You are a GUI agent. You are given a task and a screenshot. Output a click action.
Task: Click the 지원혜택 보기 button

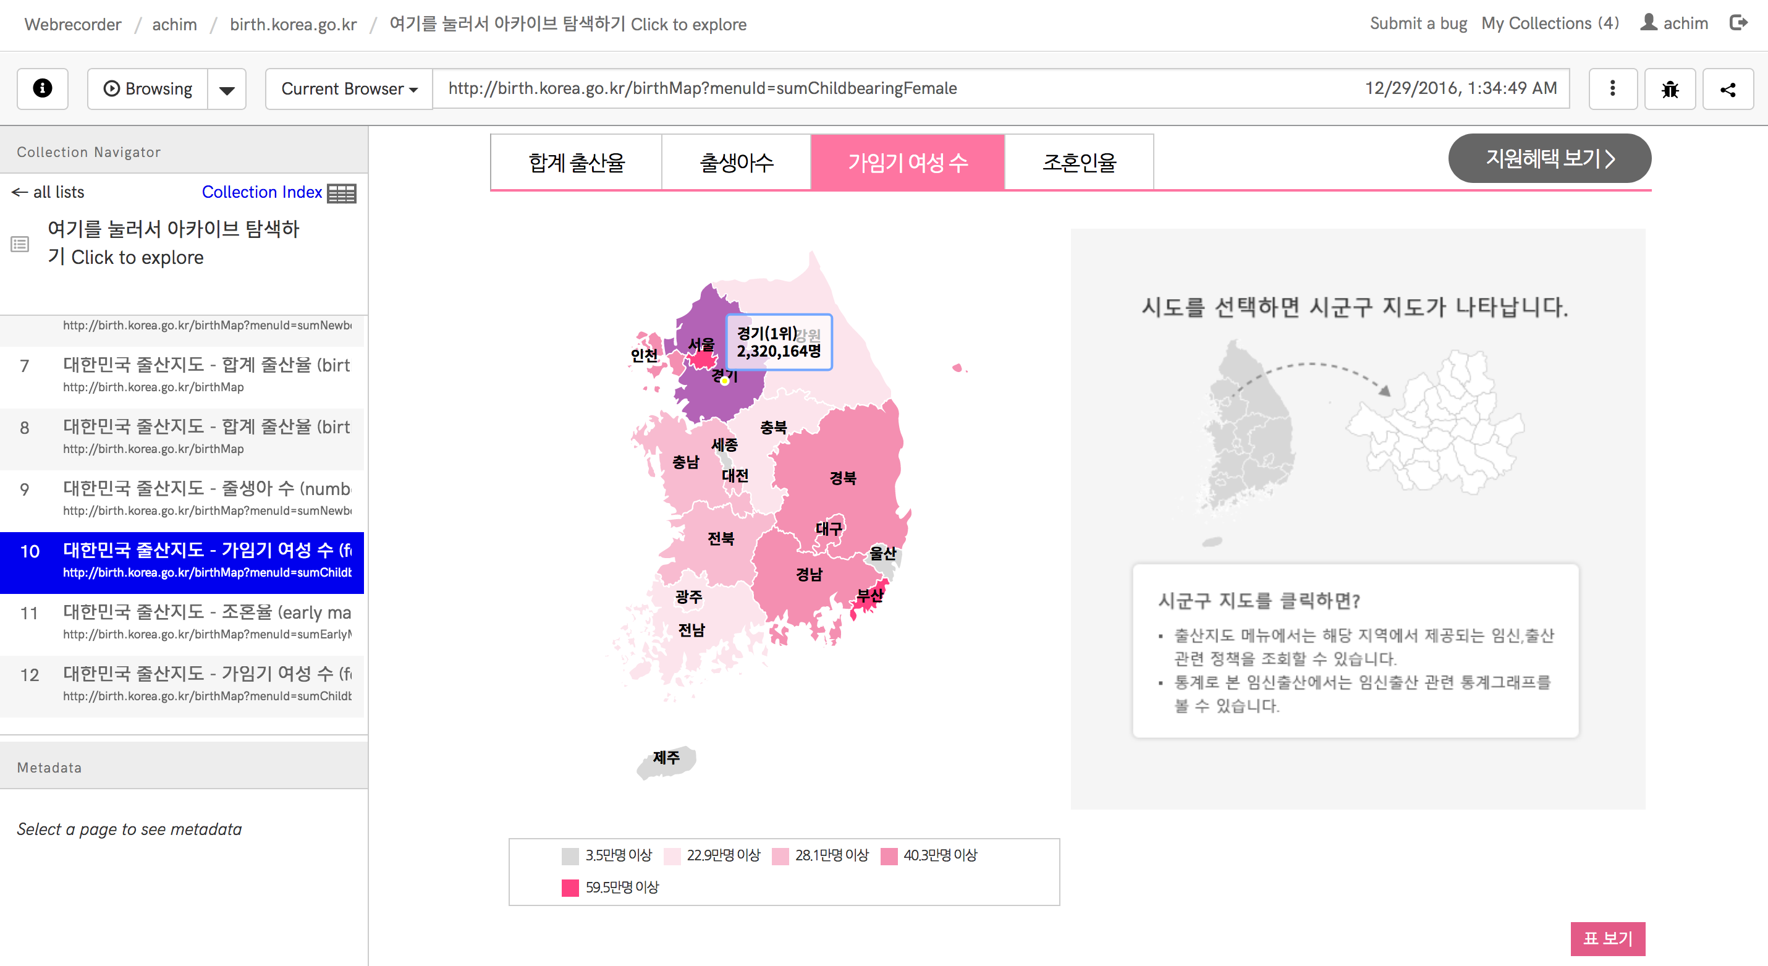(x=1549, y=158)
